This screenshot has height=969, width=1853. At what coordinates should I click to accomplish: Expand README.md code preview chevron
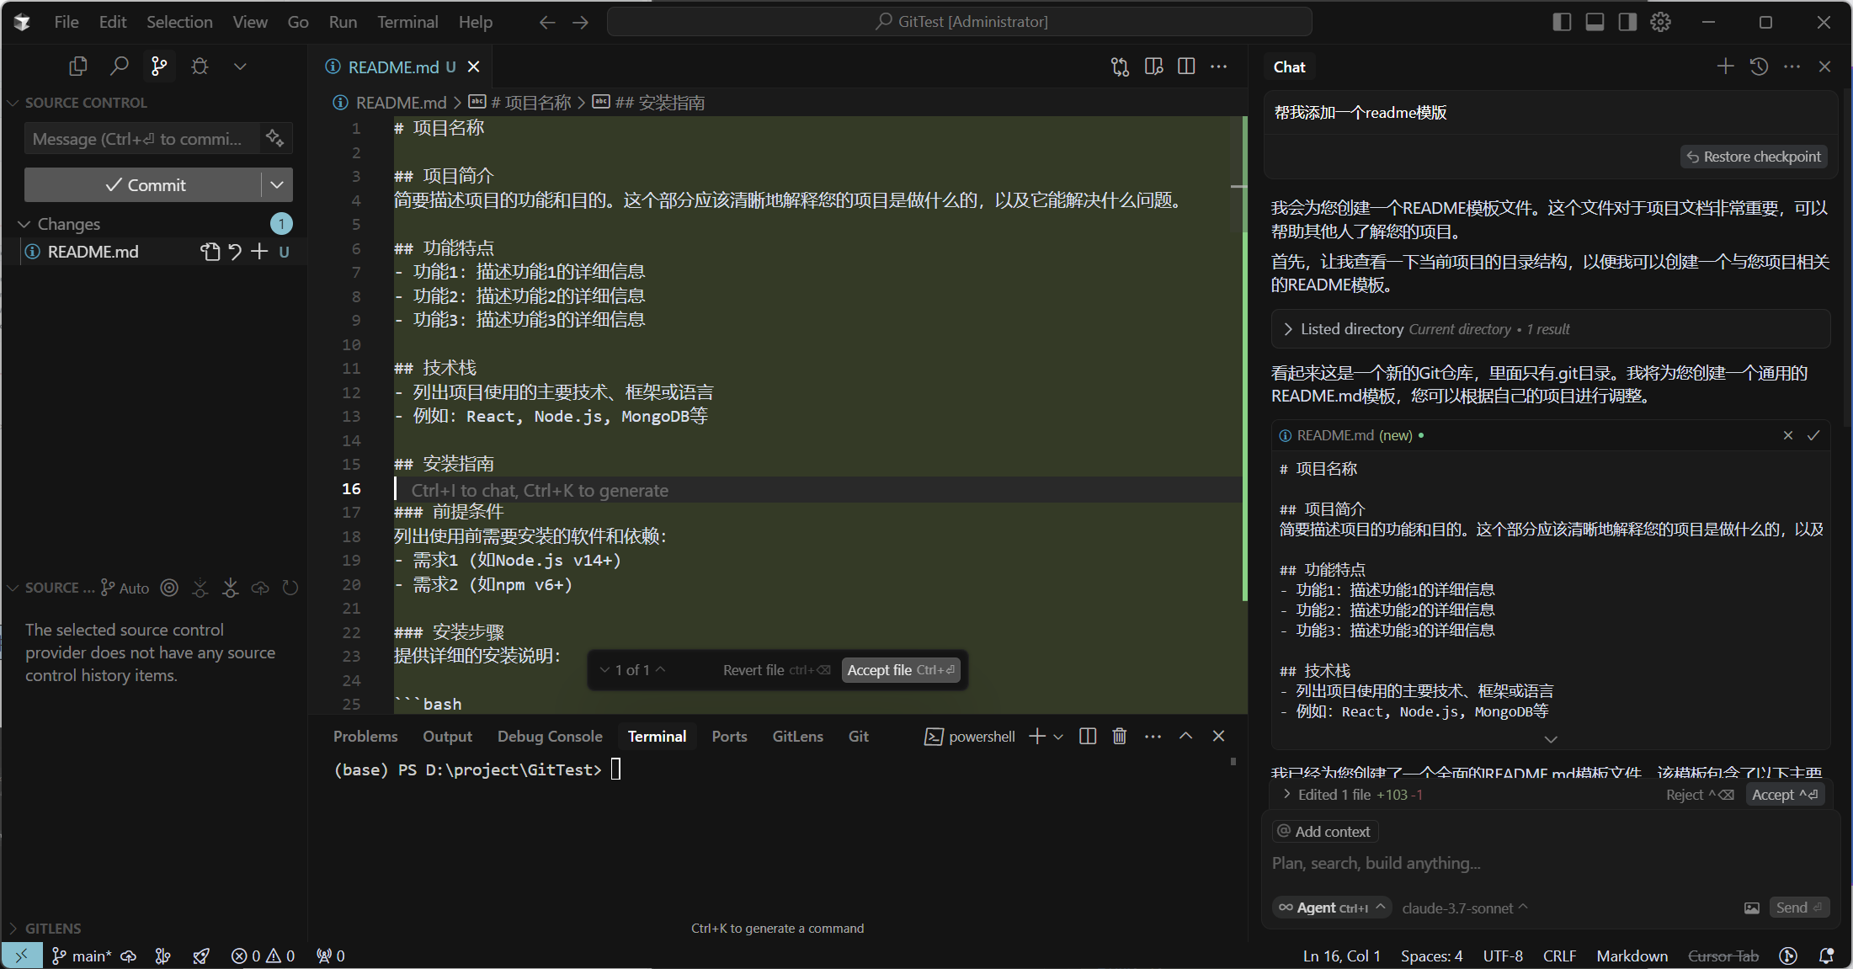[x=1551, y=739]
